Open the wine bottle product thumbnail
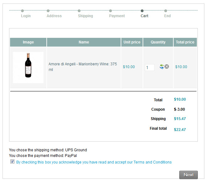 pos(28,67)
